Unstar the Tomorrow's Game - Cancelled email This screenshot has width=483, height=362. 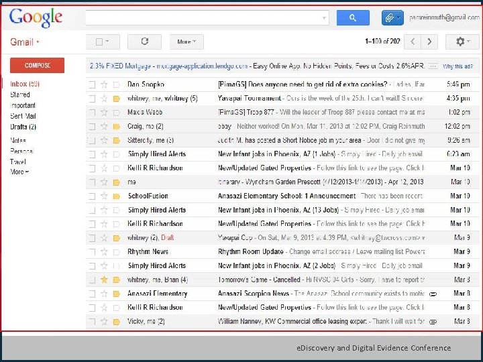(104, 280)
